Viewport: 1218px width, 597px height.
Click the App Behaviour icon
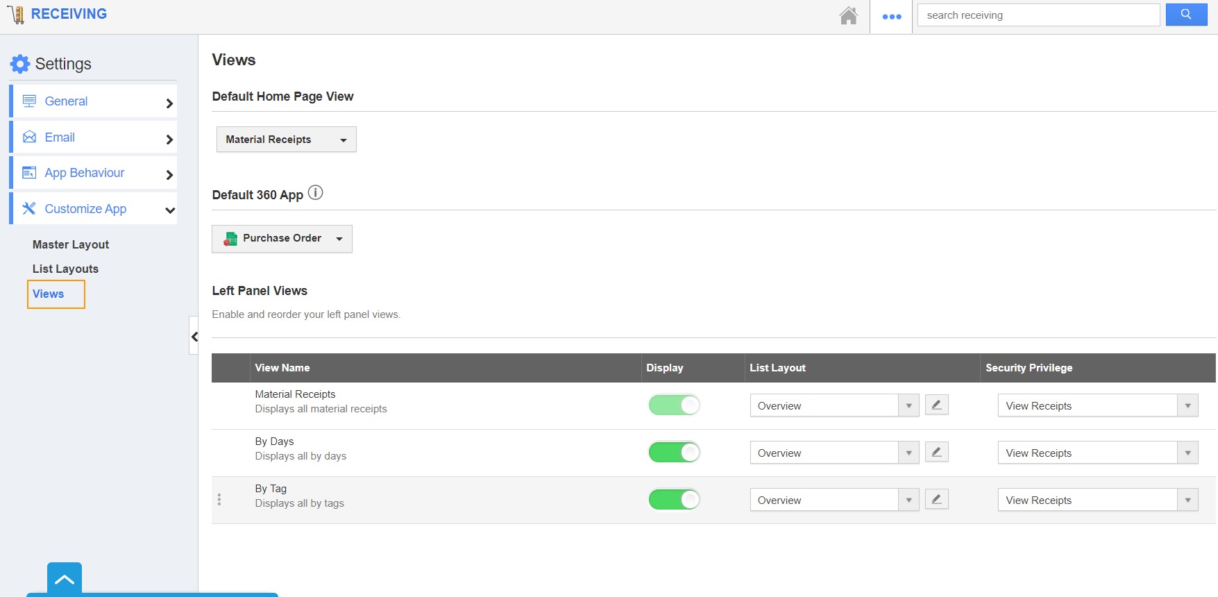(x=29, y=173)
